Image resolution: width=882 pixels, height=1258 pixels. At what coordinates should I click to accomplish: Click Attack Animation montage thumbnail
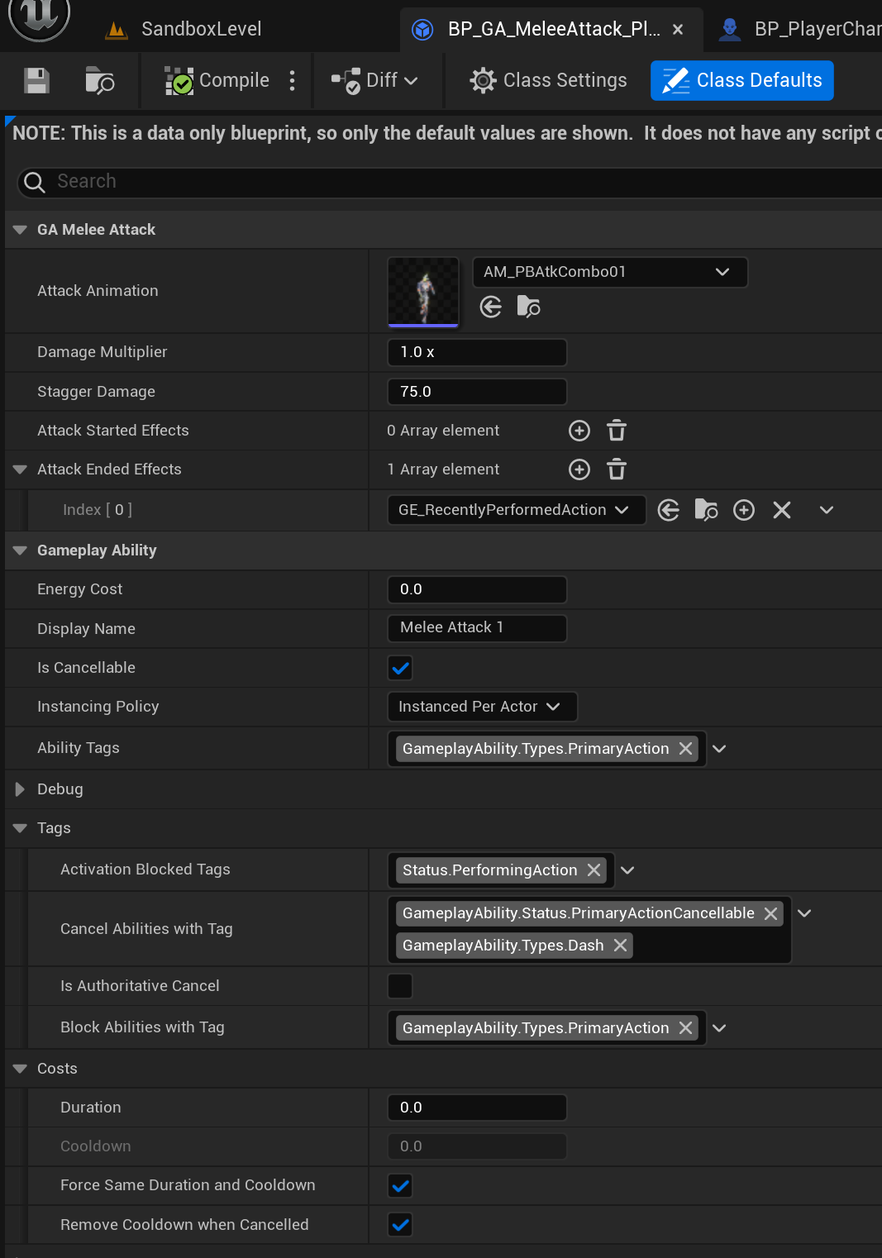[x=423, y=292]
